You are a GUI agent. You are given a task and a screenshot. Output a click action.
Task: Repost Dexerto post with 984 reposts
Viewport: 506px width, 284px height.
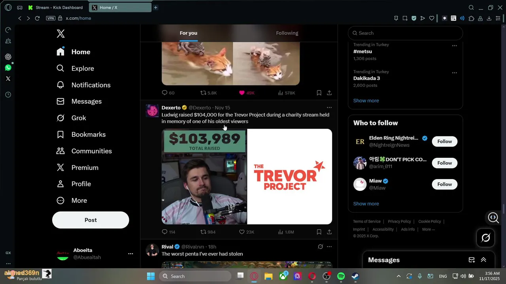[x=208, y=232]
